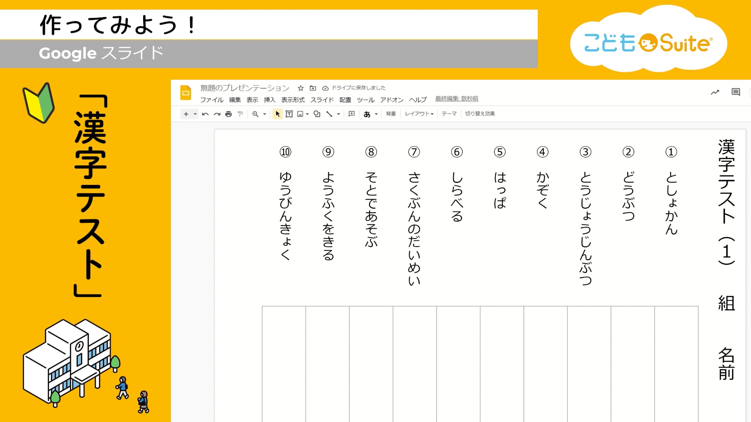Click the テーマ button
Image resolution: width=751 pixels, height=422 pixels.
449,114
